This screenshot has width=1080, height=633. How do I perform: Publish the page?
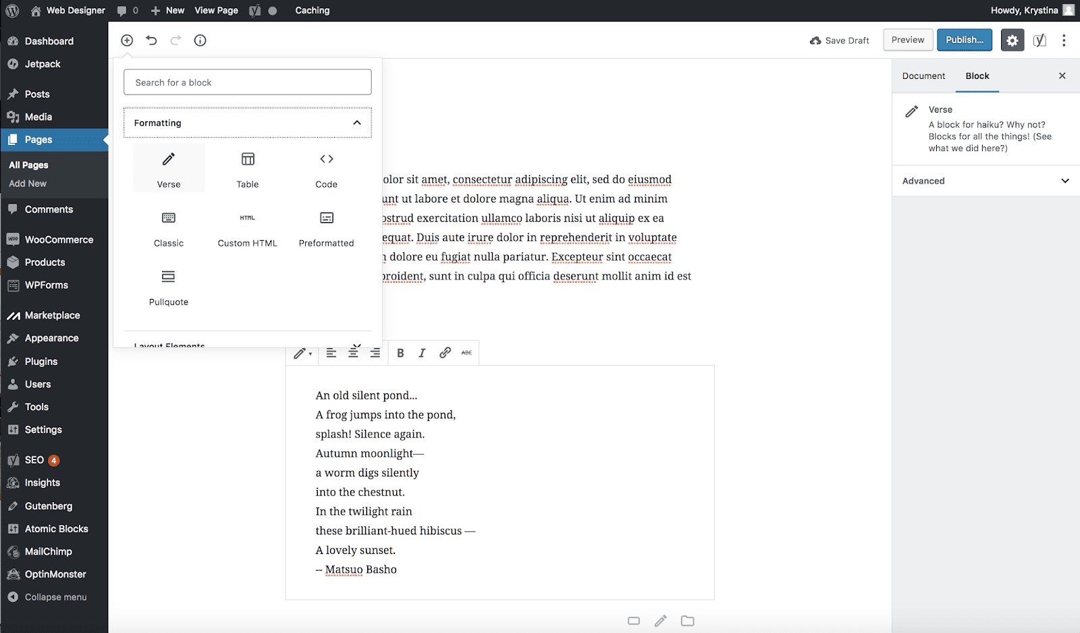pyautogui.click(x=964, y=40)
